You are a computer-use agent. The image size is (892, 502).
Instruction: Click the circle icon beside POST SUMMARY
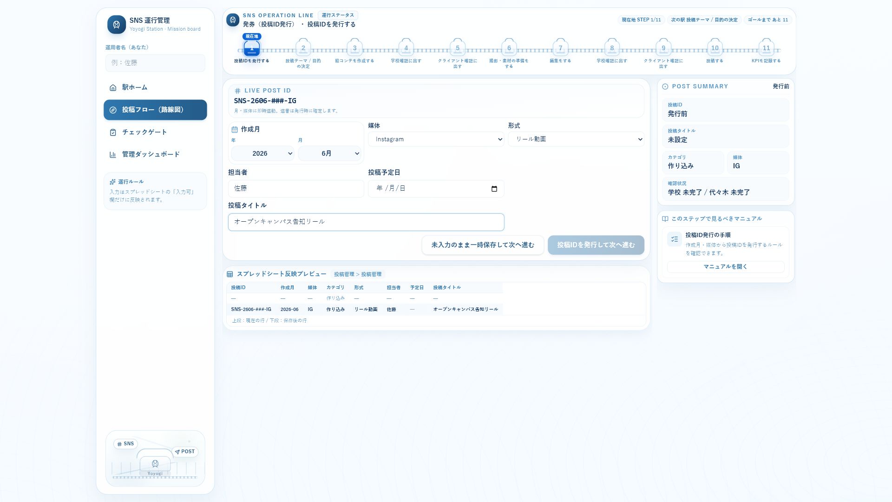[x=665, y=86]
